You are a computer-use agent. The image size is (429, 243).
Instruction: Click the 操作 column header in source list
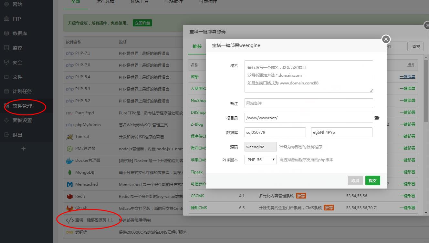point(411,65)
